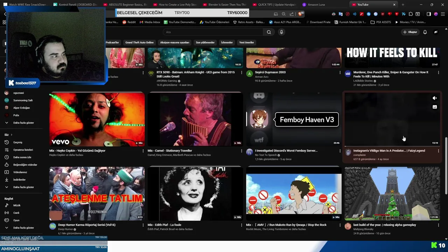Open the Pulix subscription link
Image resolution: width=448 pixels, height=252 pixels.
coord(16,115)
